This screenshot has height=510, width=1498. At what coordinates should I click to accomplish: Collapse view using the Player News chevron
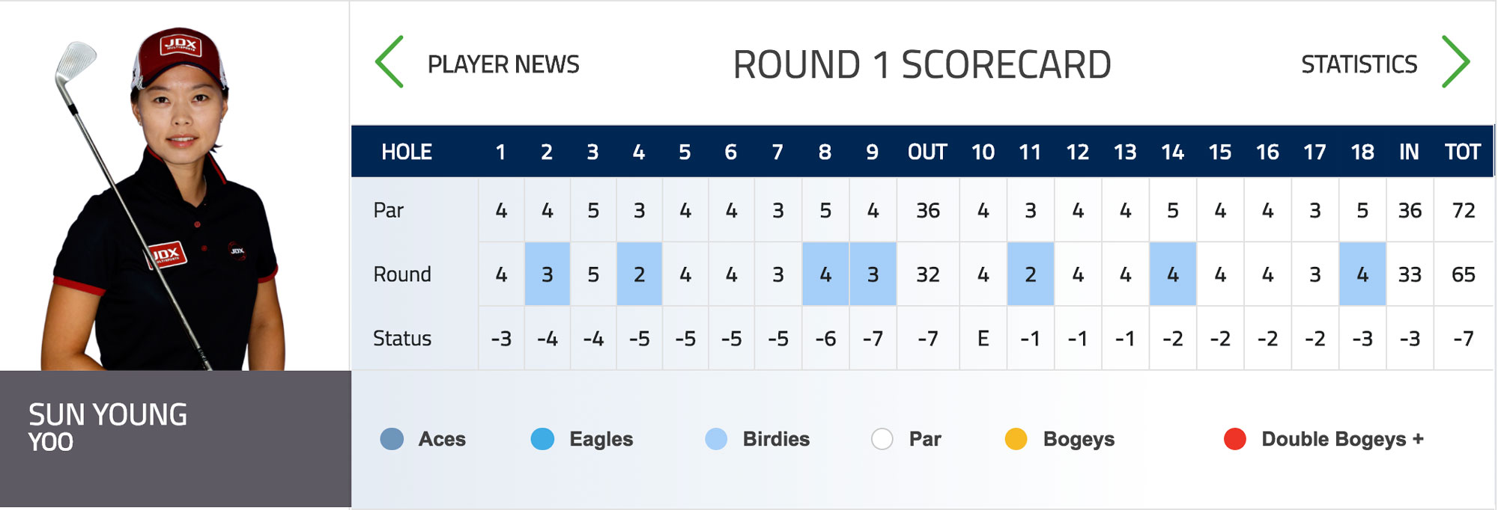coord(386,64)
